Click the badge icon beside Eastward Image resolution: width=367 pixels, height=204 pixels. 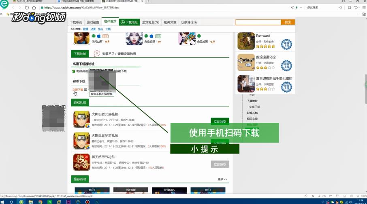point(286,44)
